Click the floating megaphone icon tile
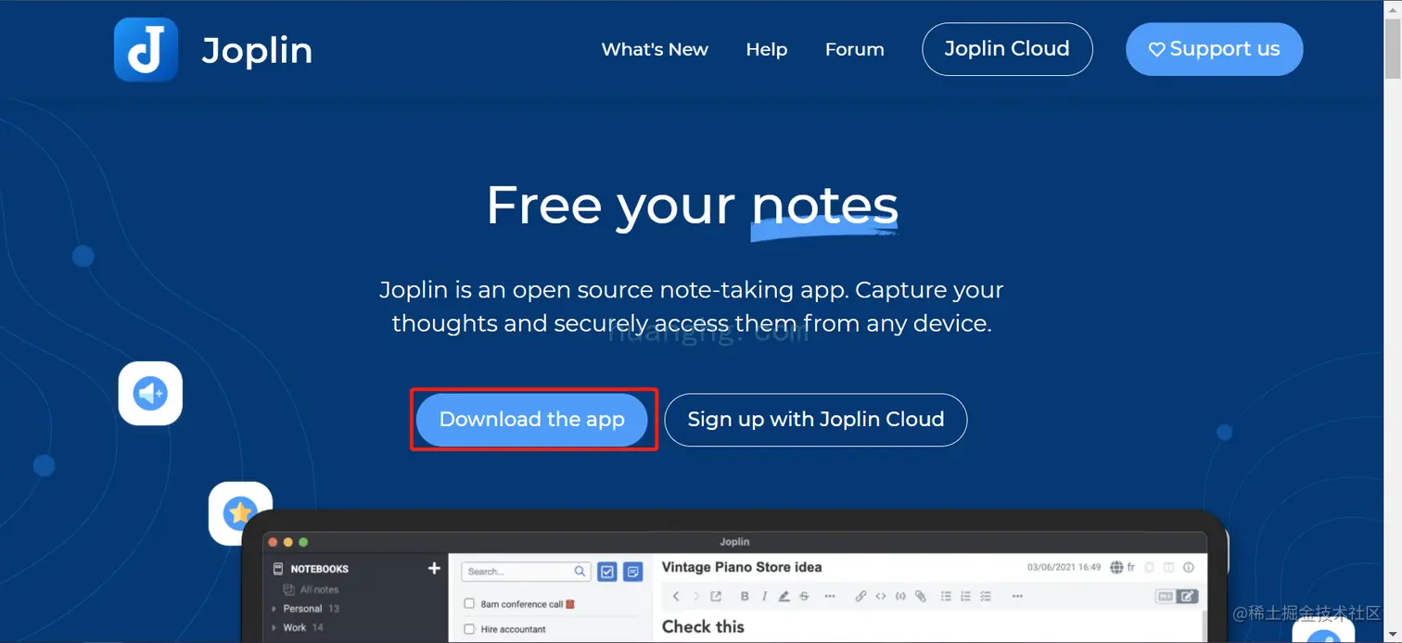The height and width of the screenshot is (643, 1402). [150, 393]
